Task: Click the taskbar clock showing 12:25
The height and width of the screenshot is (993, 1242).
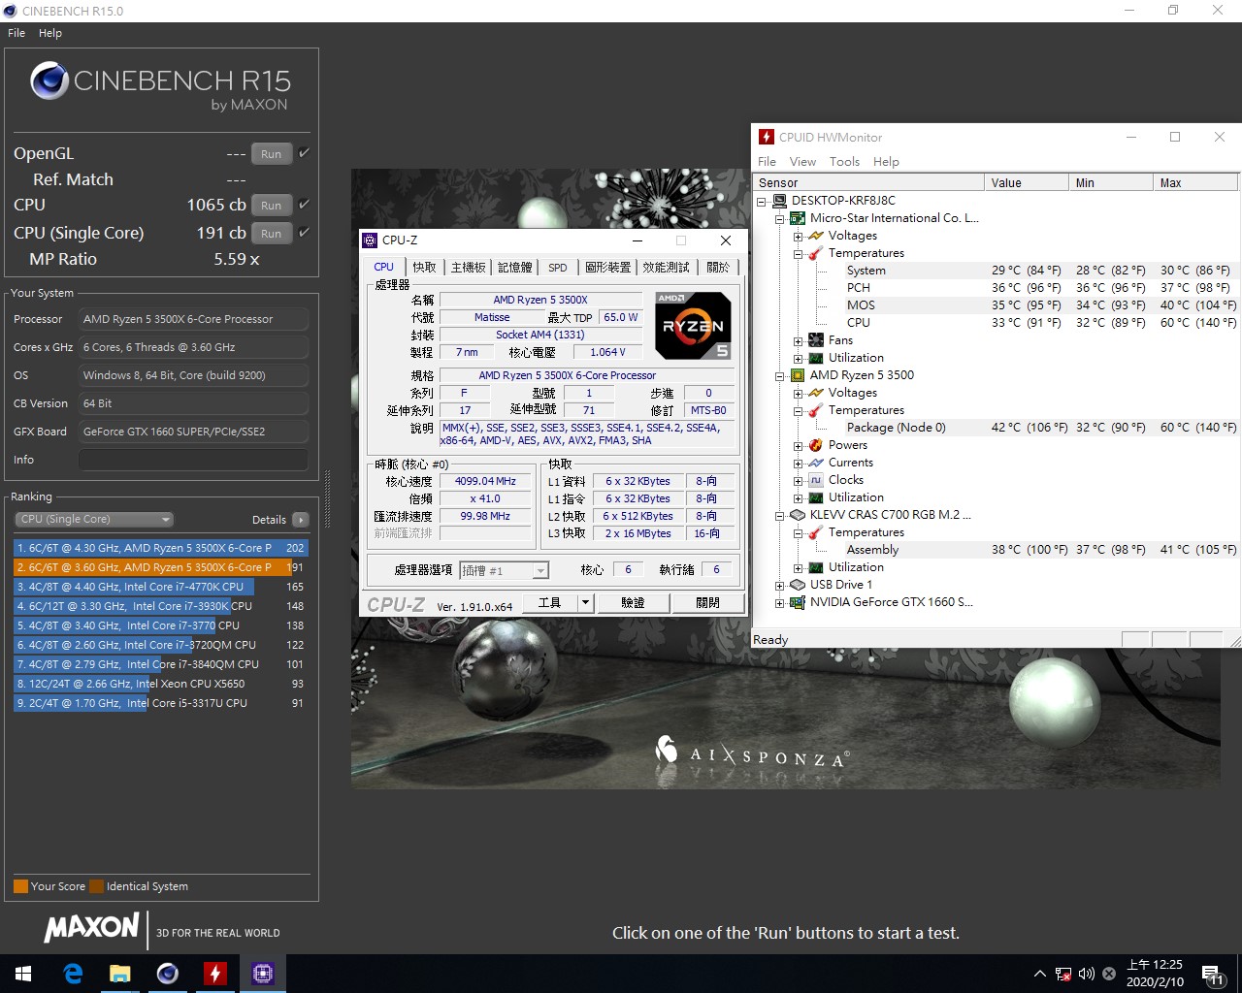Action: click(x=1155, y=974)
